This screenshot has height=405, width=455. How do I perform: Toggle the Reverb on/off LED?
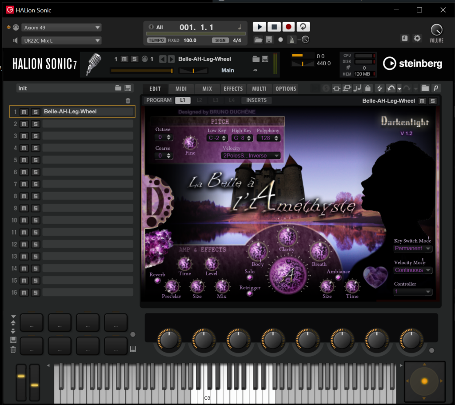[158, 281]
